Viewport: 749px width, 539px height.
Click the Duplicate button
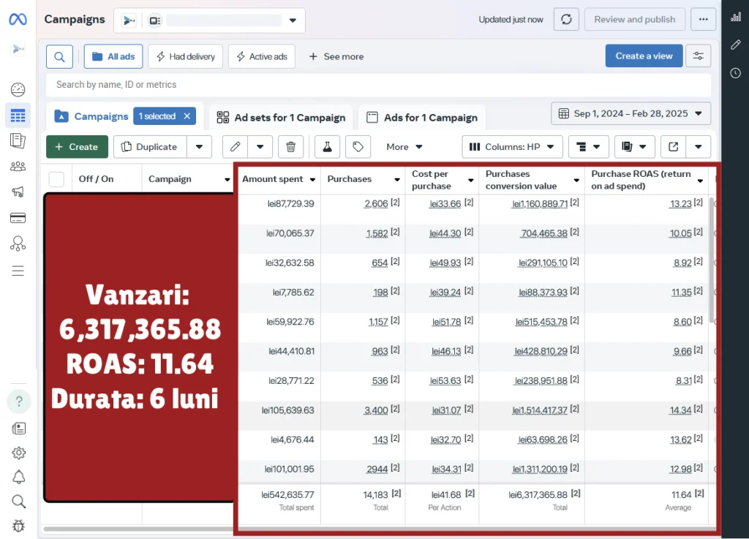point(149,146)
